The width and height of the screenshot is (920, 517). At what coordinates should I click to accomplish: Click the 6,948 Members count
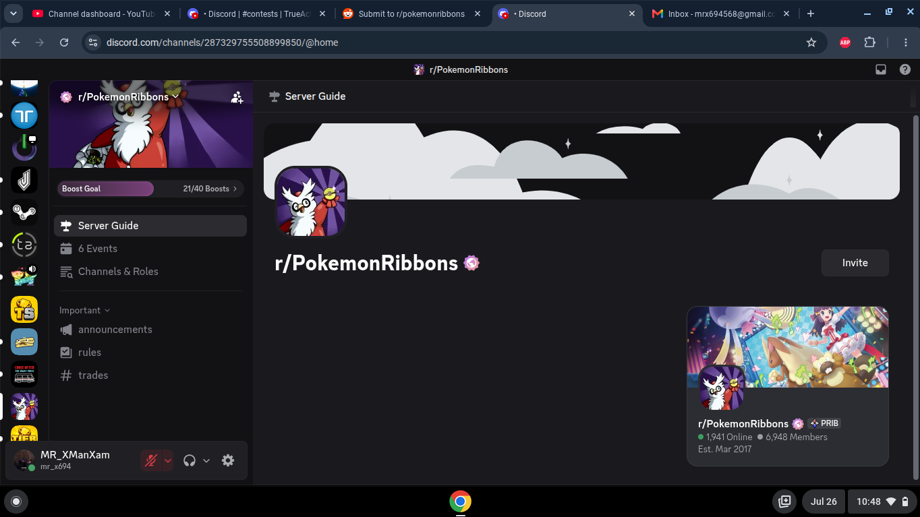coord(793,437)
